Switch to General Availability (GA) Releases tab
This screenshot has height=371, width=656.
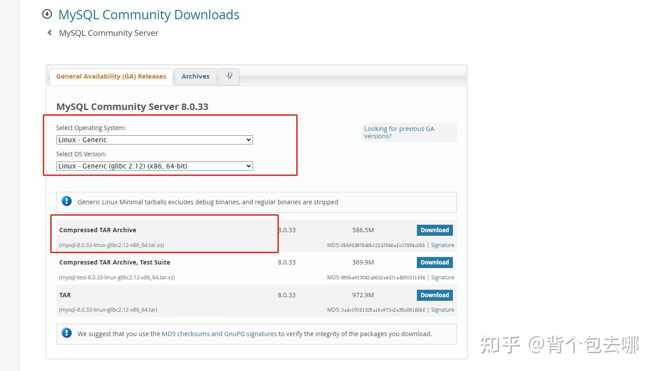point(111,76)
